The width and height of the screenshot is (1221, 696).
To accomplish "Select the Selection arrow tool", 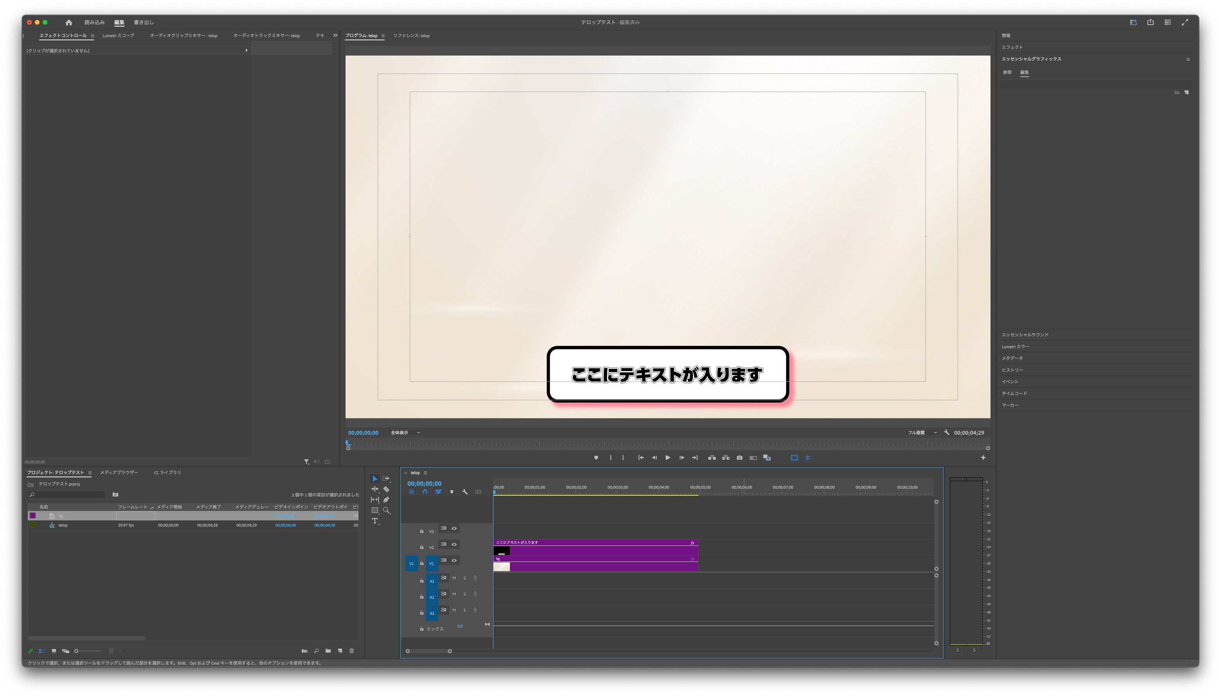I will (375, 478).
